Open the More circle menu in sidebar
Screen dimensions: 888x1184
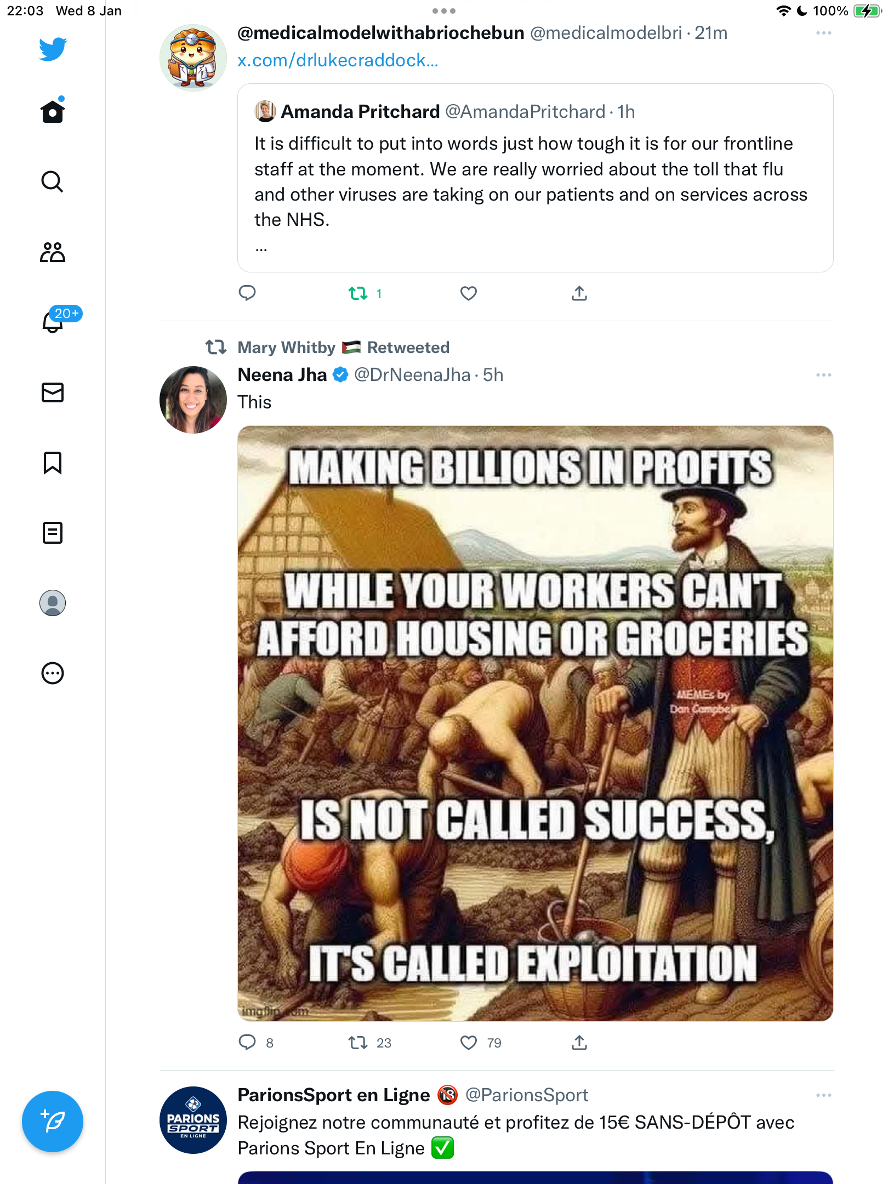(x=53, y=673)
